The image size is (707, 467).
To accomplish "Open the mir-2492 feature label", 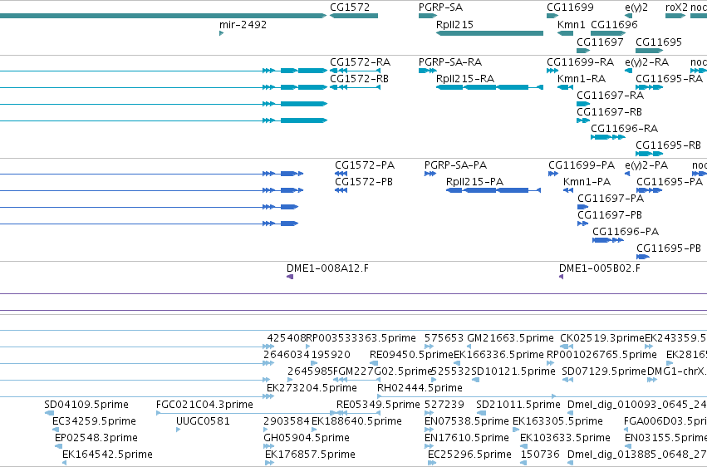I will 243,25.
